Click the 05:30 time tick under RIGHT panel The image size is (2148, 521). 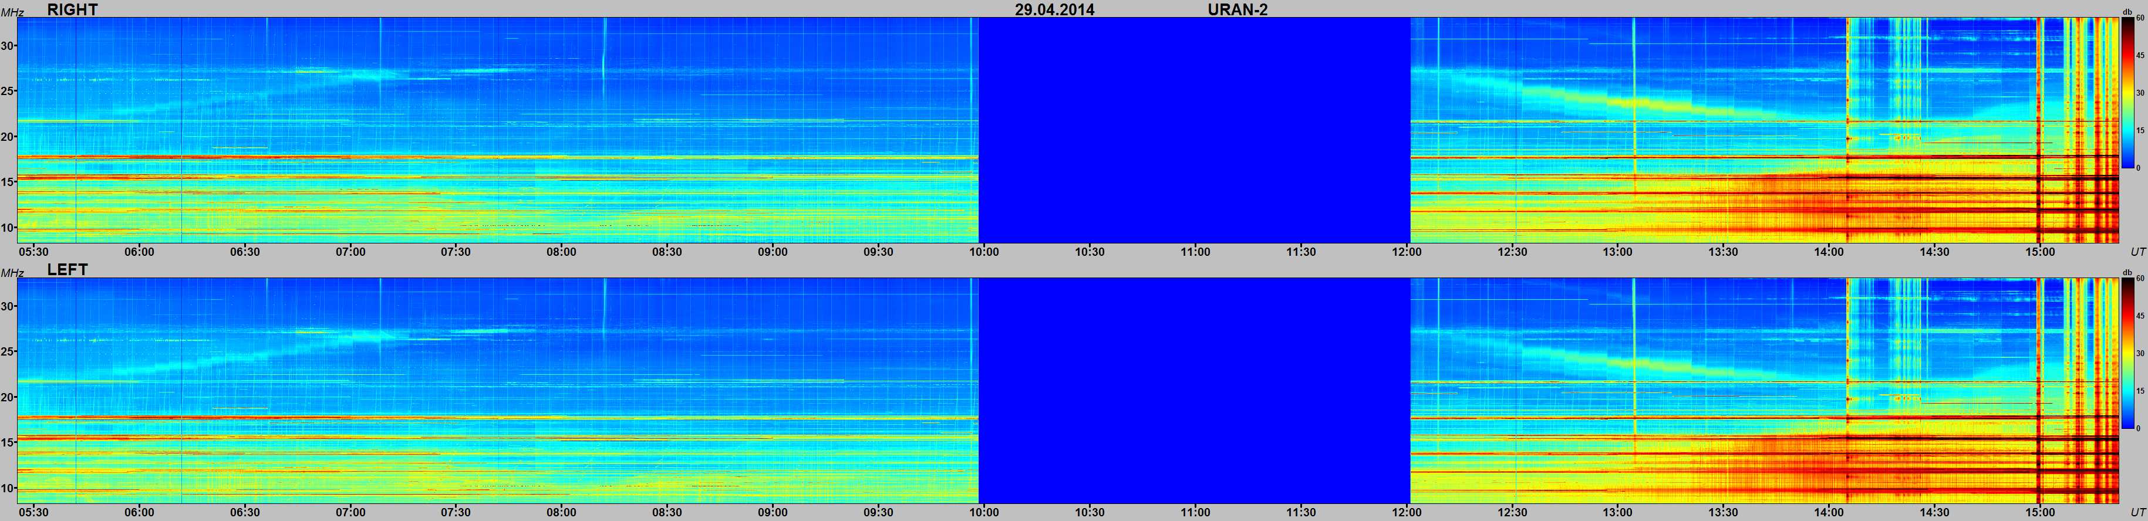point(33,252)
